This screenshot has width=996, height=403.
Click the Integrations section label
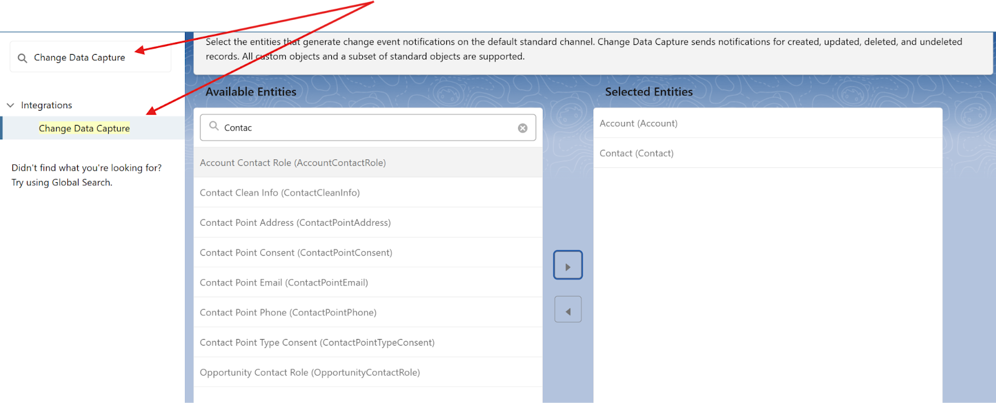click(x=47, y=105)
